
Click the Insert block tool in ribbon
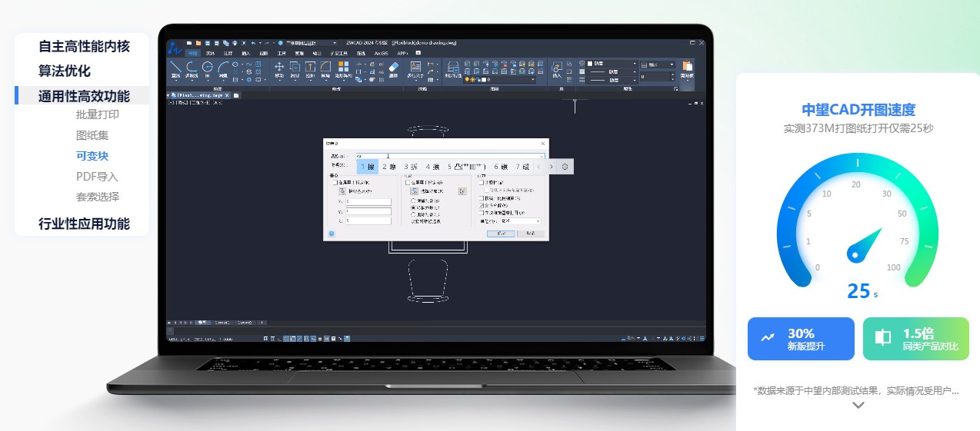click(x=557, y=69)
